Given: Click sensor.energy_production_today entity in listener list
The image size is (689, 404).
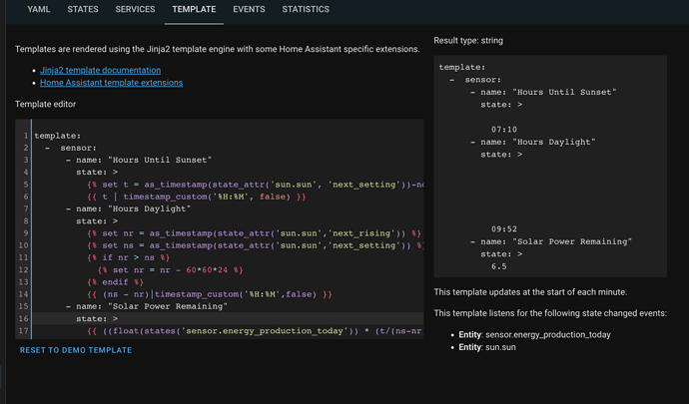Looking at the screenshot, I should (x=535, y=334).
